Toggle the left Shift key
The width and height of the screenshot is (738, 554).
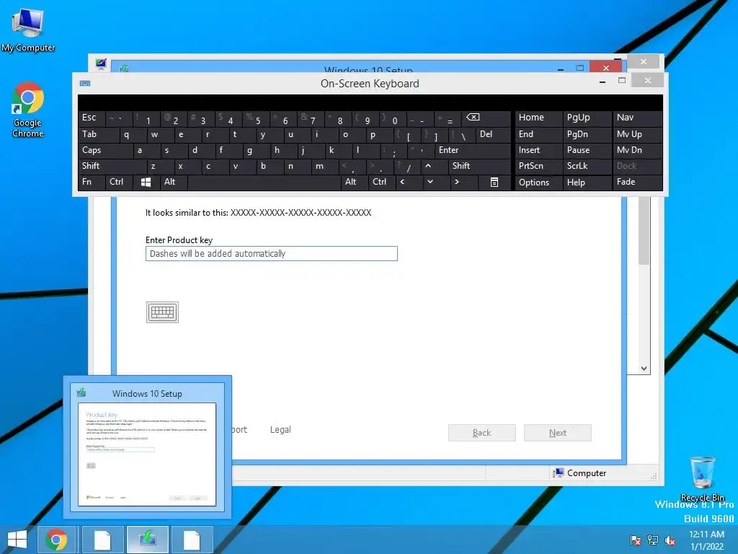pyautogui.click(x=112, y=167)
